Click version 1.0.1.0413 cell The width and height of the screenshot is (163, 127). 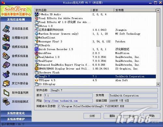point(99,30)
